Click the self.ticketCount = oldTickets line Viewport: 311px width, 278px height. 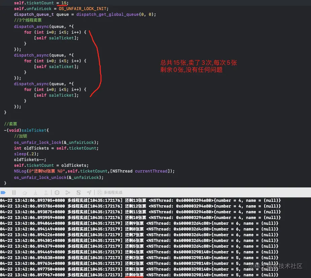pos(51,165)
